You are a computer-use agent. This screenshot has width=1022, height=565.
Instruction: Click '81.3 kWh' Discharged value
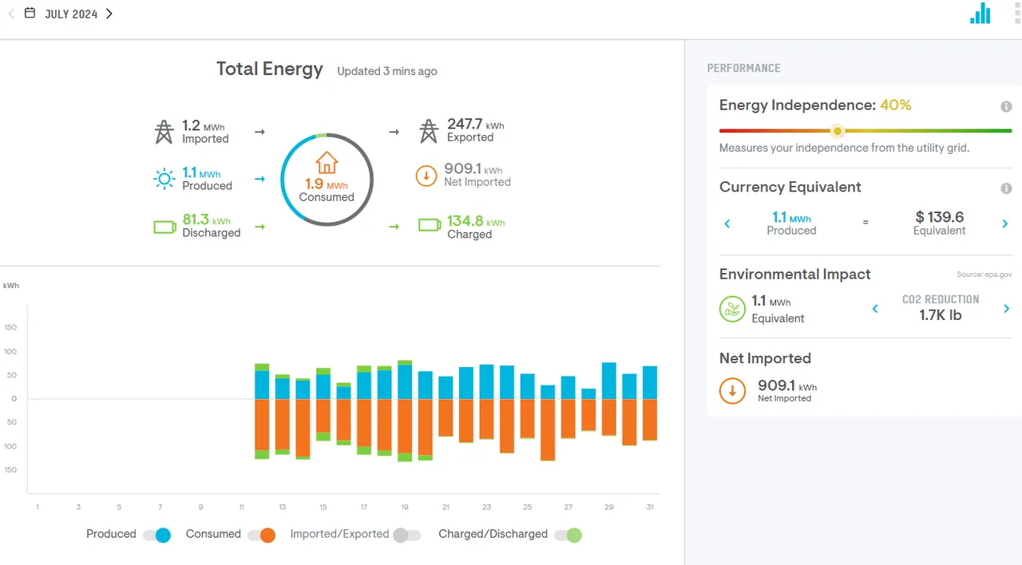coord(206,220)
